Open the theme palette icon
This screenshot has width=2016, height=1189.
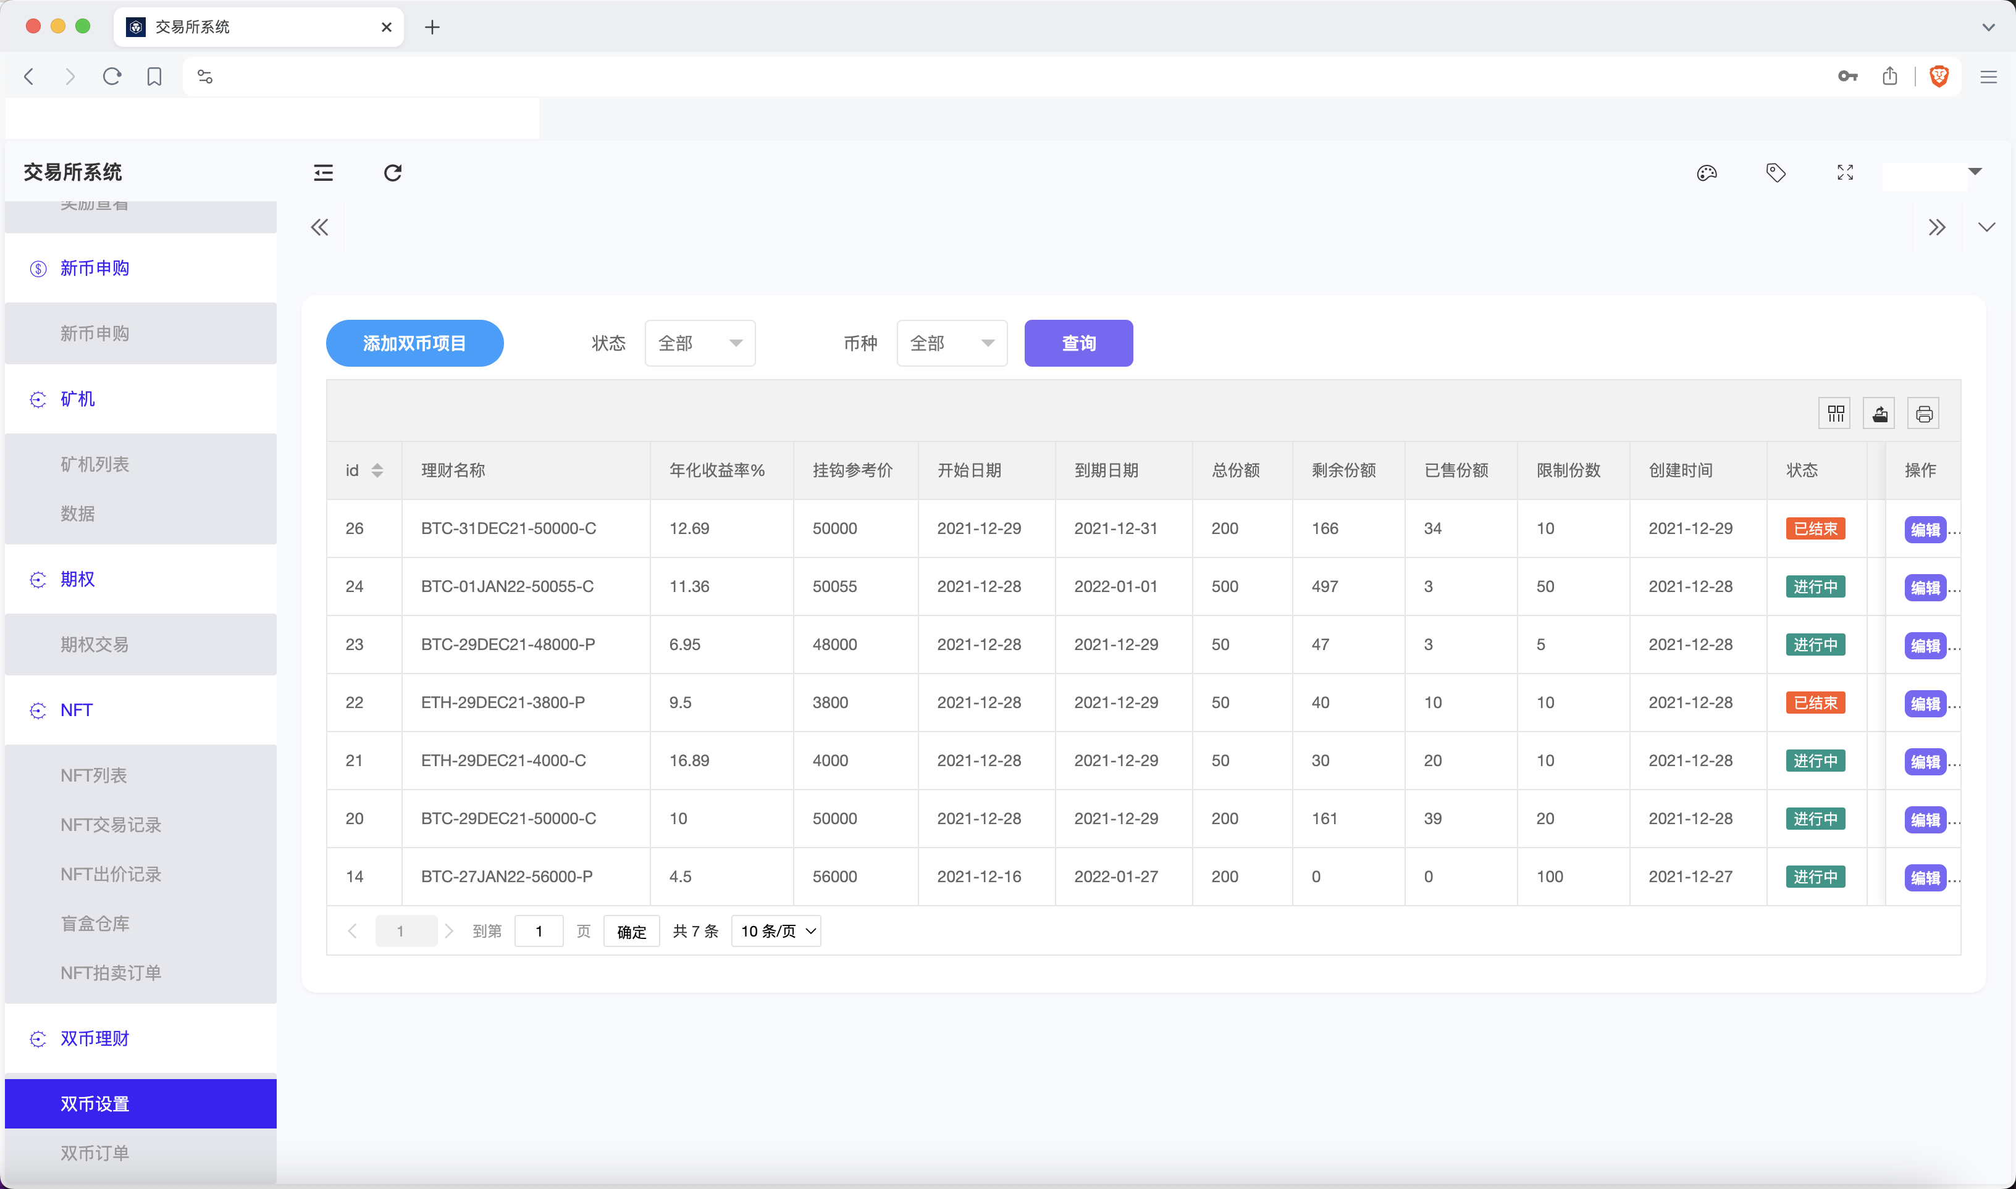click(x=1707, y=172)
